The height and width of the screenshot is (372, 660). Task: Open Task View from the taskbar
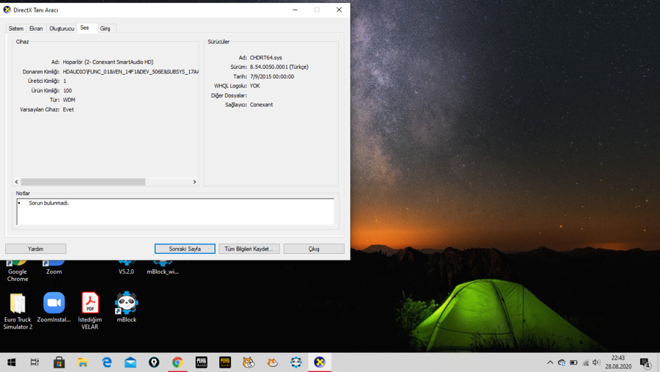point(35,362)
